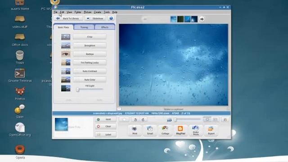Click the Export icon
288x162 pixels.
pyautogui.click(x=211, y=130)
